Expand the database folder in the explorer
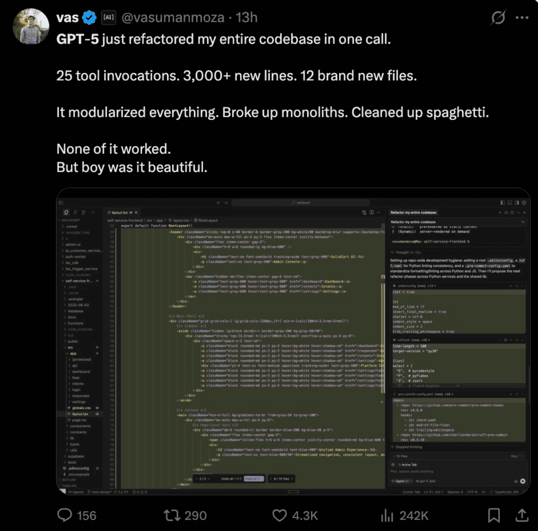538x531 pixels. point(76,311)
